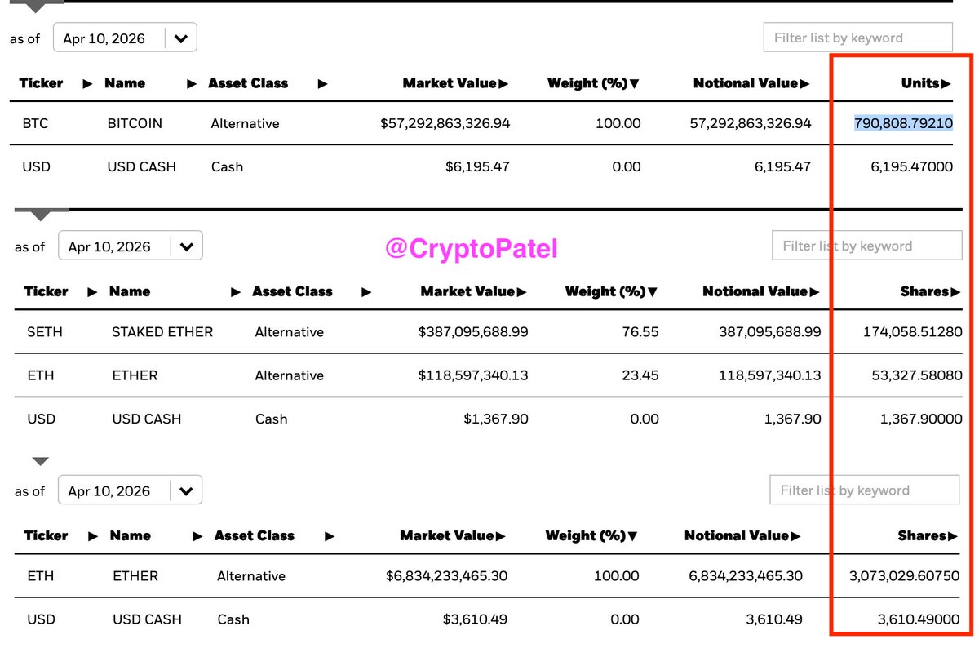This screenshot has width=979, height=648.
Task: Click Name sort arrow in Staked Ether table
Action: 236,291
